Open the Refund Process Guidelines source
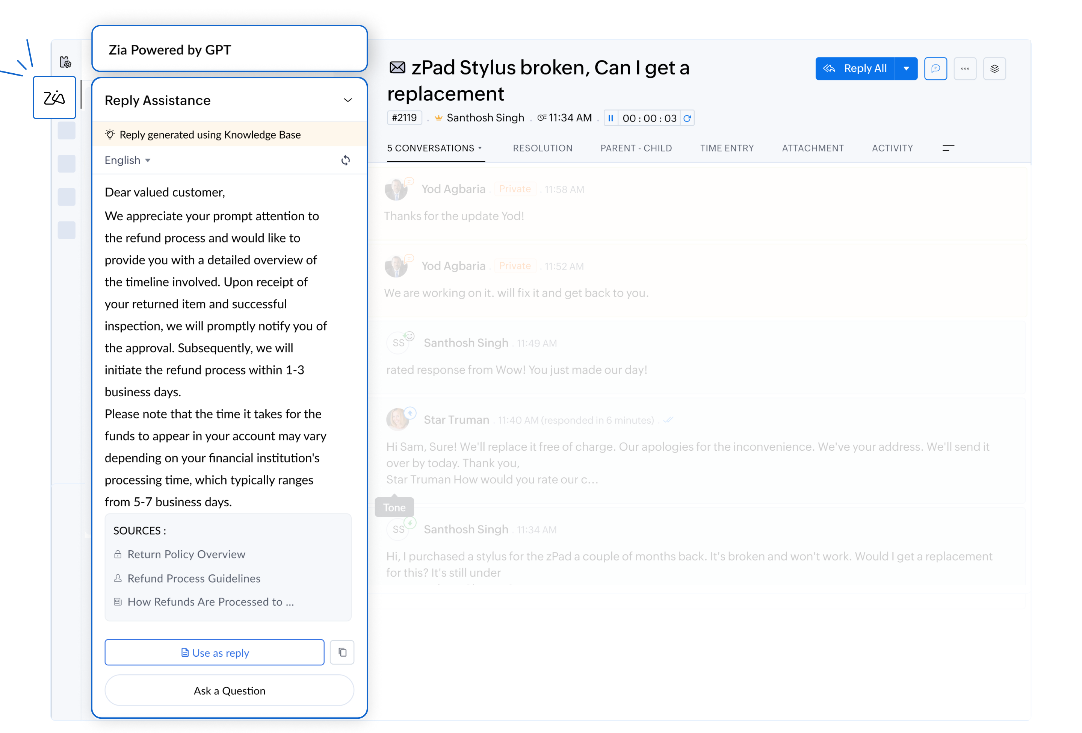The height and width of the screenshot is (733, 1082). [194, 579]
